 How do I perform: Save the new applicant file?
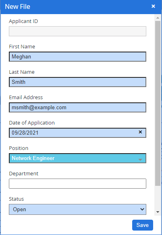pos(143,225)
